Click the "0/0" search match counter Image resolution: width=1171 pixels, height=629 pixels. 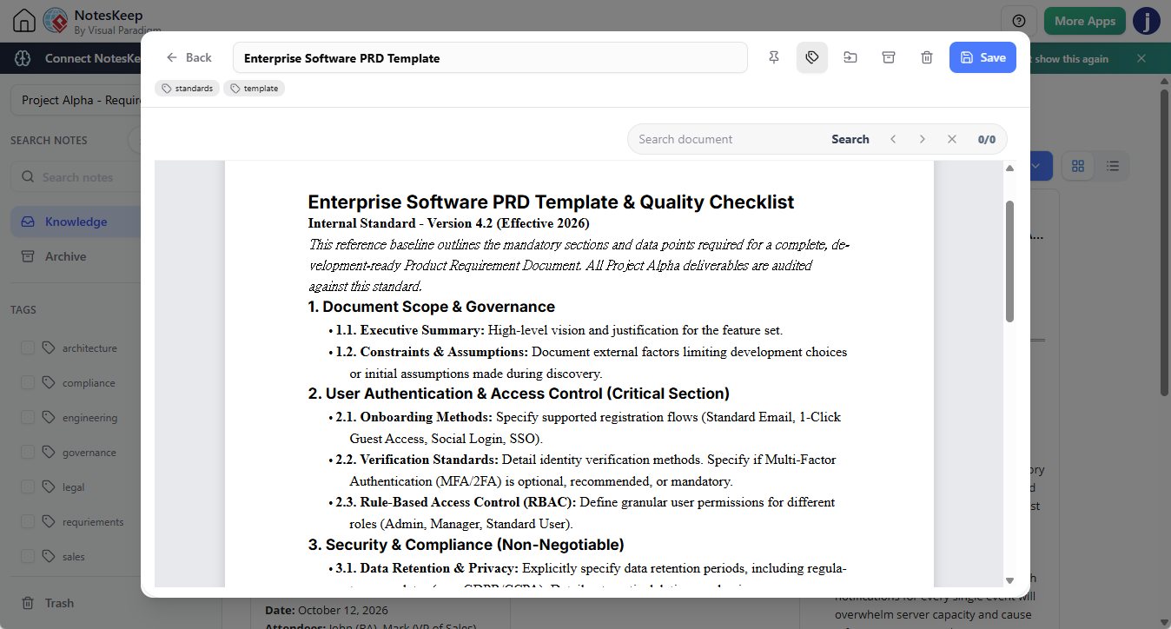coord(987,139)
